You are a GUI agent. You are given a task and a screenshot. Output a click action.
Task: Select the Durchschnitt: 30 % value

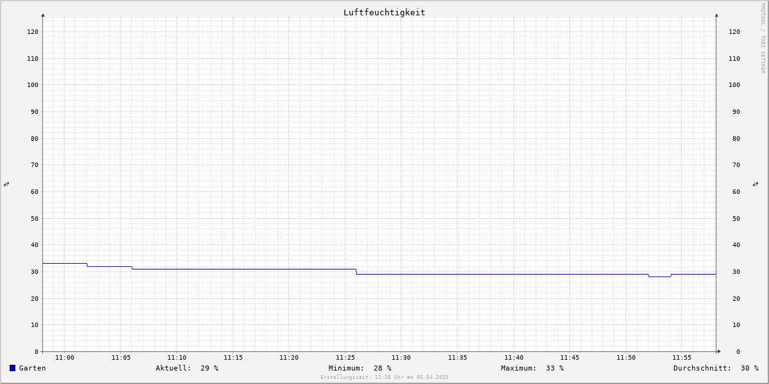tap(716, 368)
